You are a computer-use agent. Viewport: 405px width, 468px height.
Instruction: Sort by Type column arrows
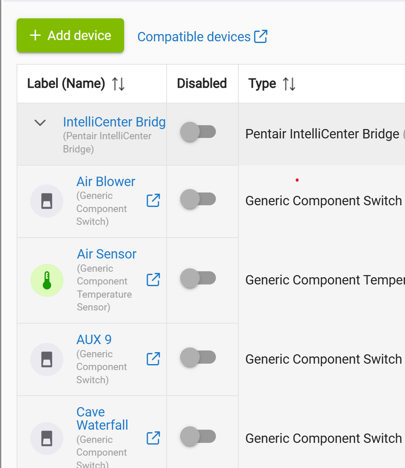[289, 84]
